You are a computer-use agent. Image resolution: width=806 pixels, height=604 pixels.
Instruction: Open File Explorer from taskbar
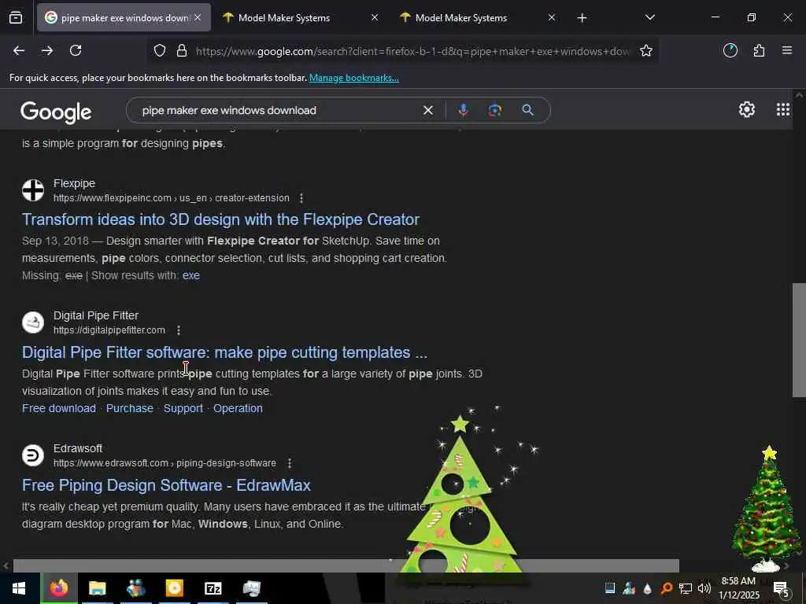97,588
